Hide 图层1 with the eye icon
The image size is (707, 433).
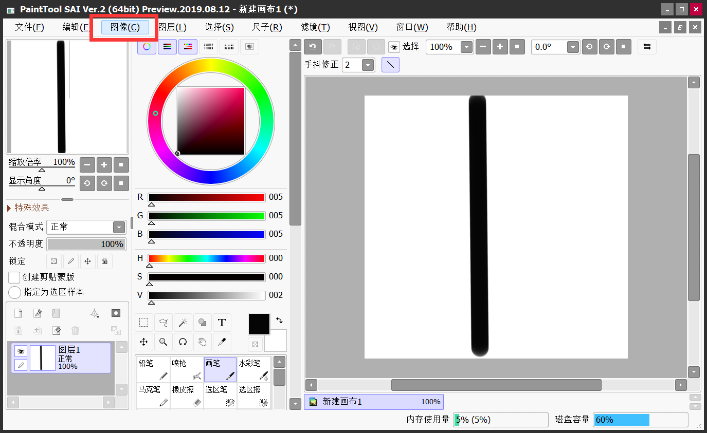pyautogui.click(x=21, y=351)
